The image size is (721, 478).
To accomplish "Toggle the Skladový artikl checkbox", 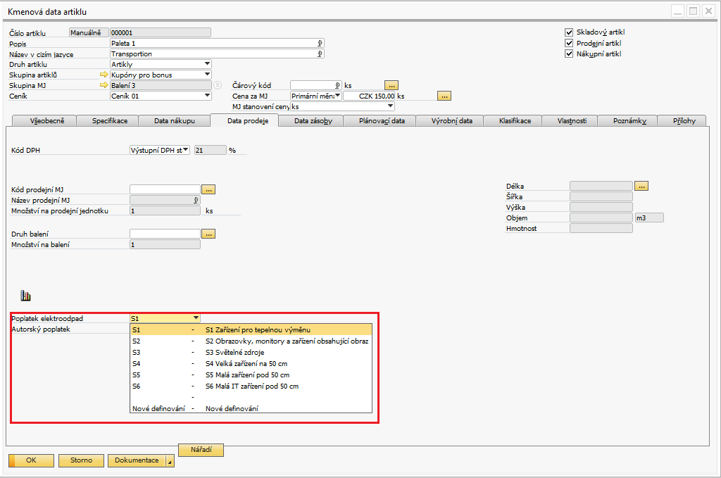I will click(569, 32).
